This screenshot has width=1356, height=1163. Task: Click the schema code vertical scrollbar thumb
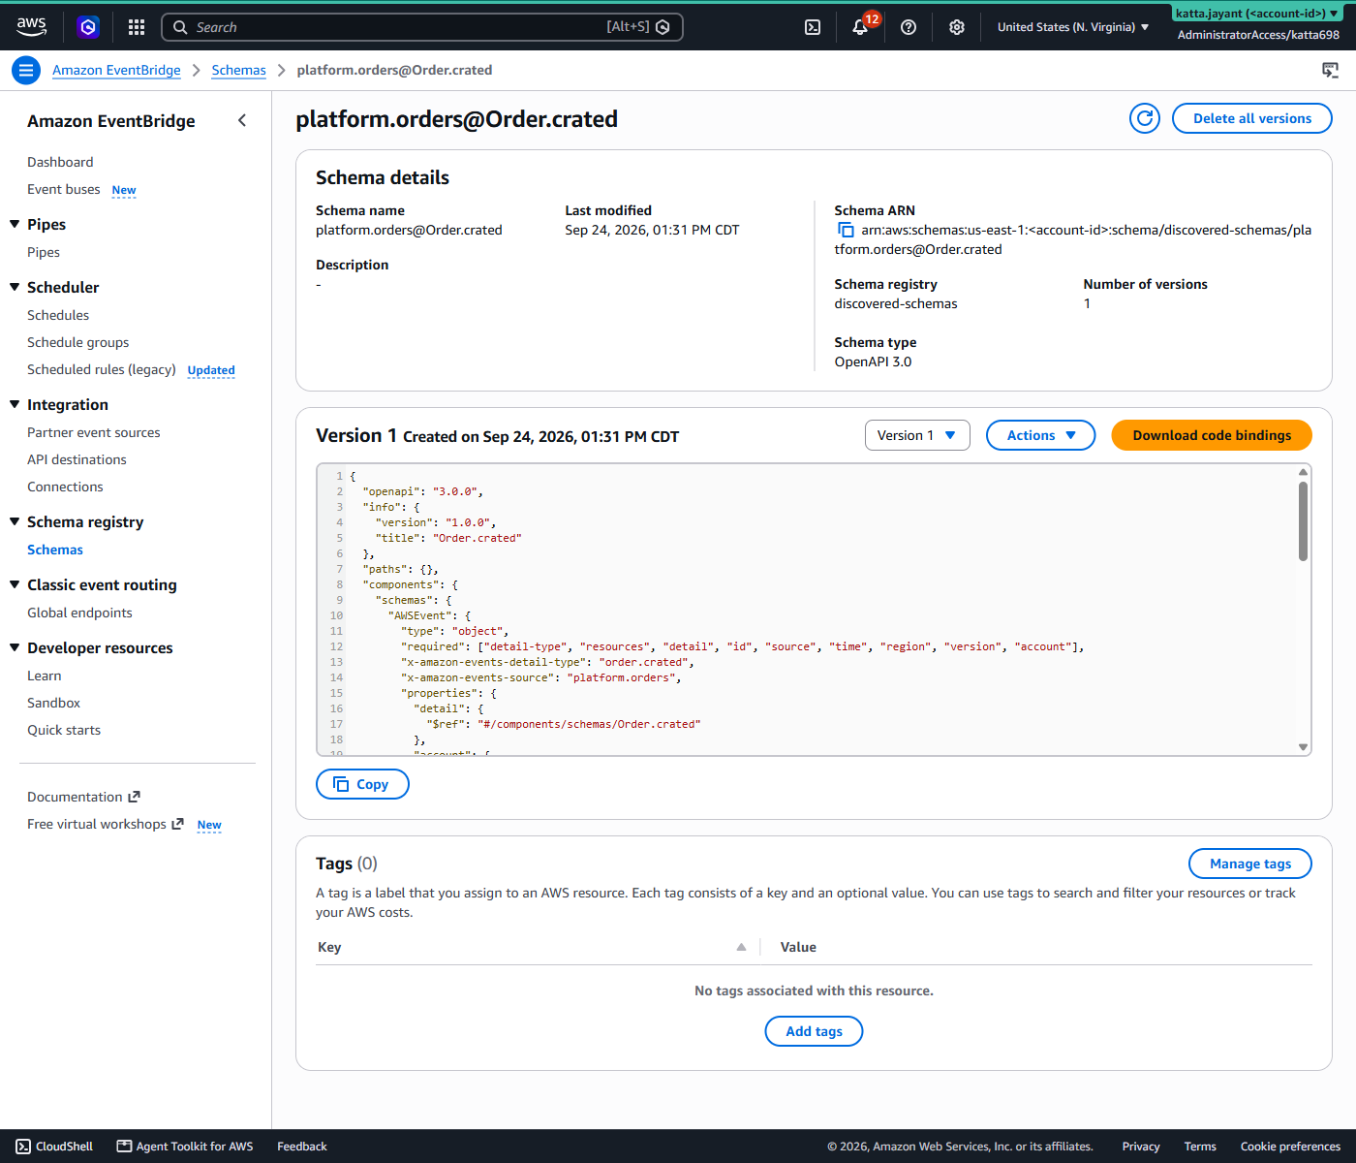tap(1303, 520)
